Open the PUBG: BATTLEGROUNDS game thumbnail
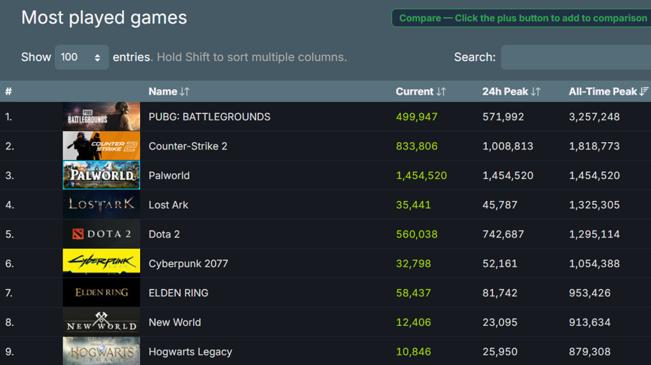This screenshot has width=651, height=365. 101,117
